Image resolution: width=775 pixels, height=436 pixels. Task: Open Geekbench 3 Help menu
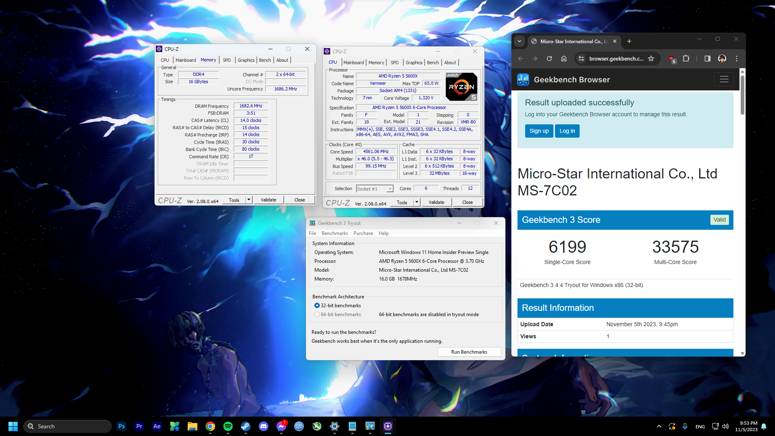pos(383,233)
